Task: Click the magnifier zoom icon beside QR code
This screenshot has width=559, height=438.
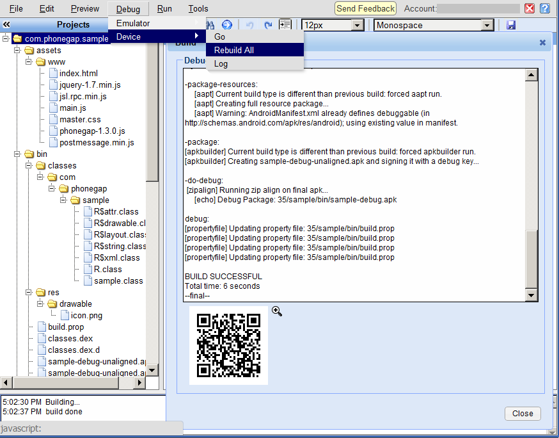Action: coord(277,311)
